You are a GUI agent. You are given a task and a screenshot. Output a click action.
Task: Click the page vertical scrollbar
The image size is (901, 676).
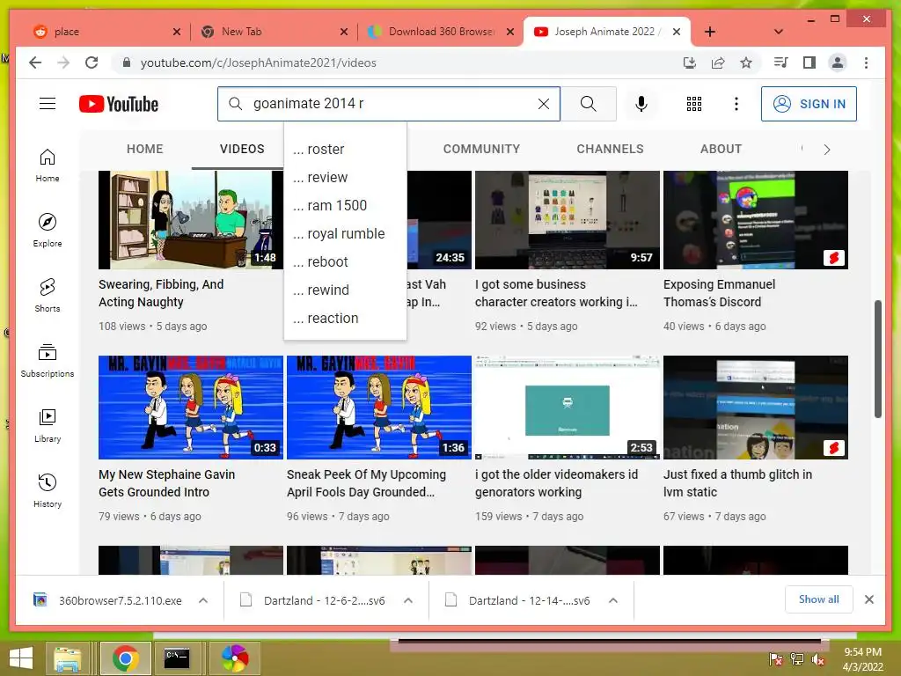point(877,359)
